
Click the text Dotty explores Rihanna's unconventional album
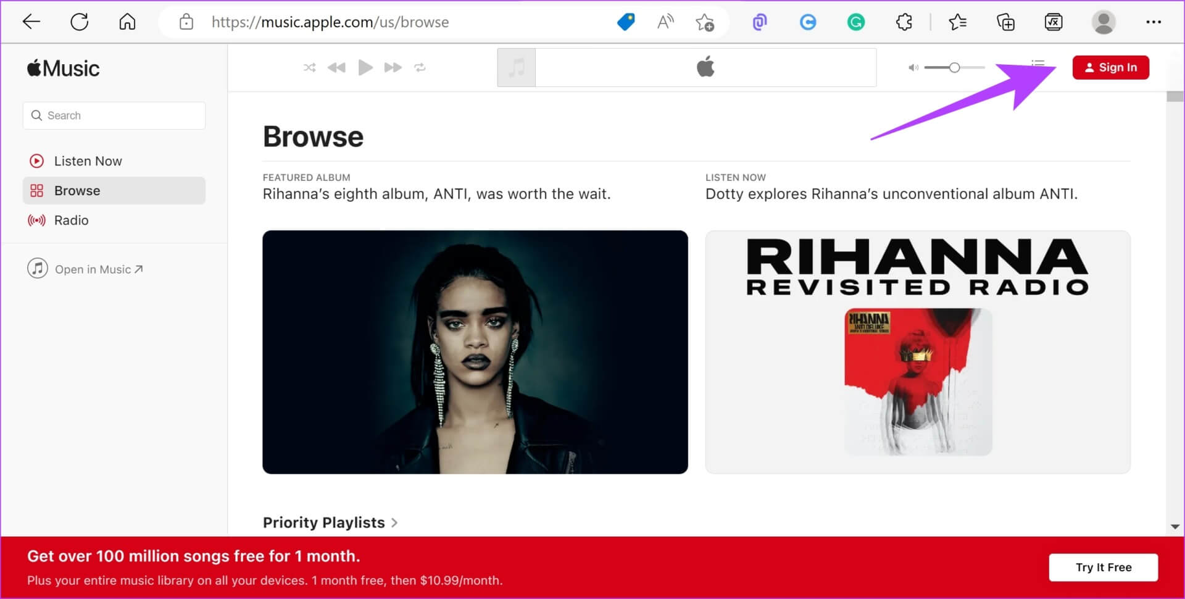(891, 194)
